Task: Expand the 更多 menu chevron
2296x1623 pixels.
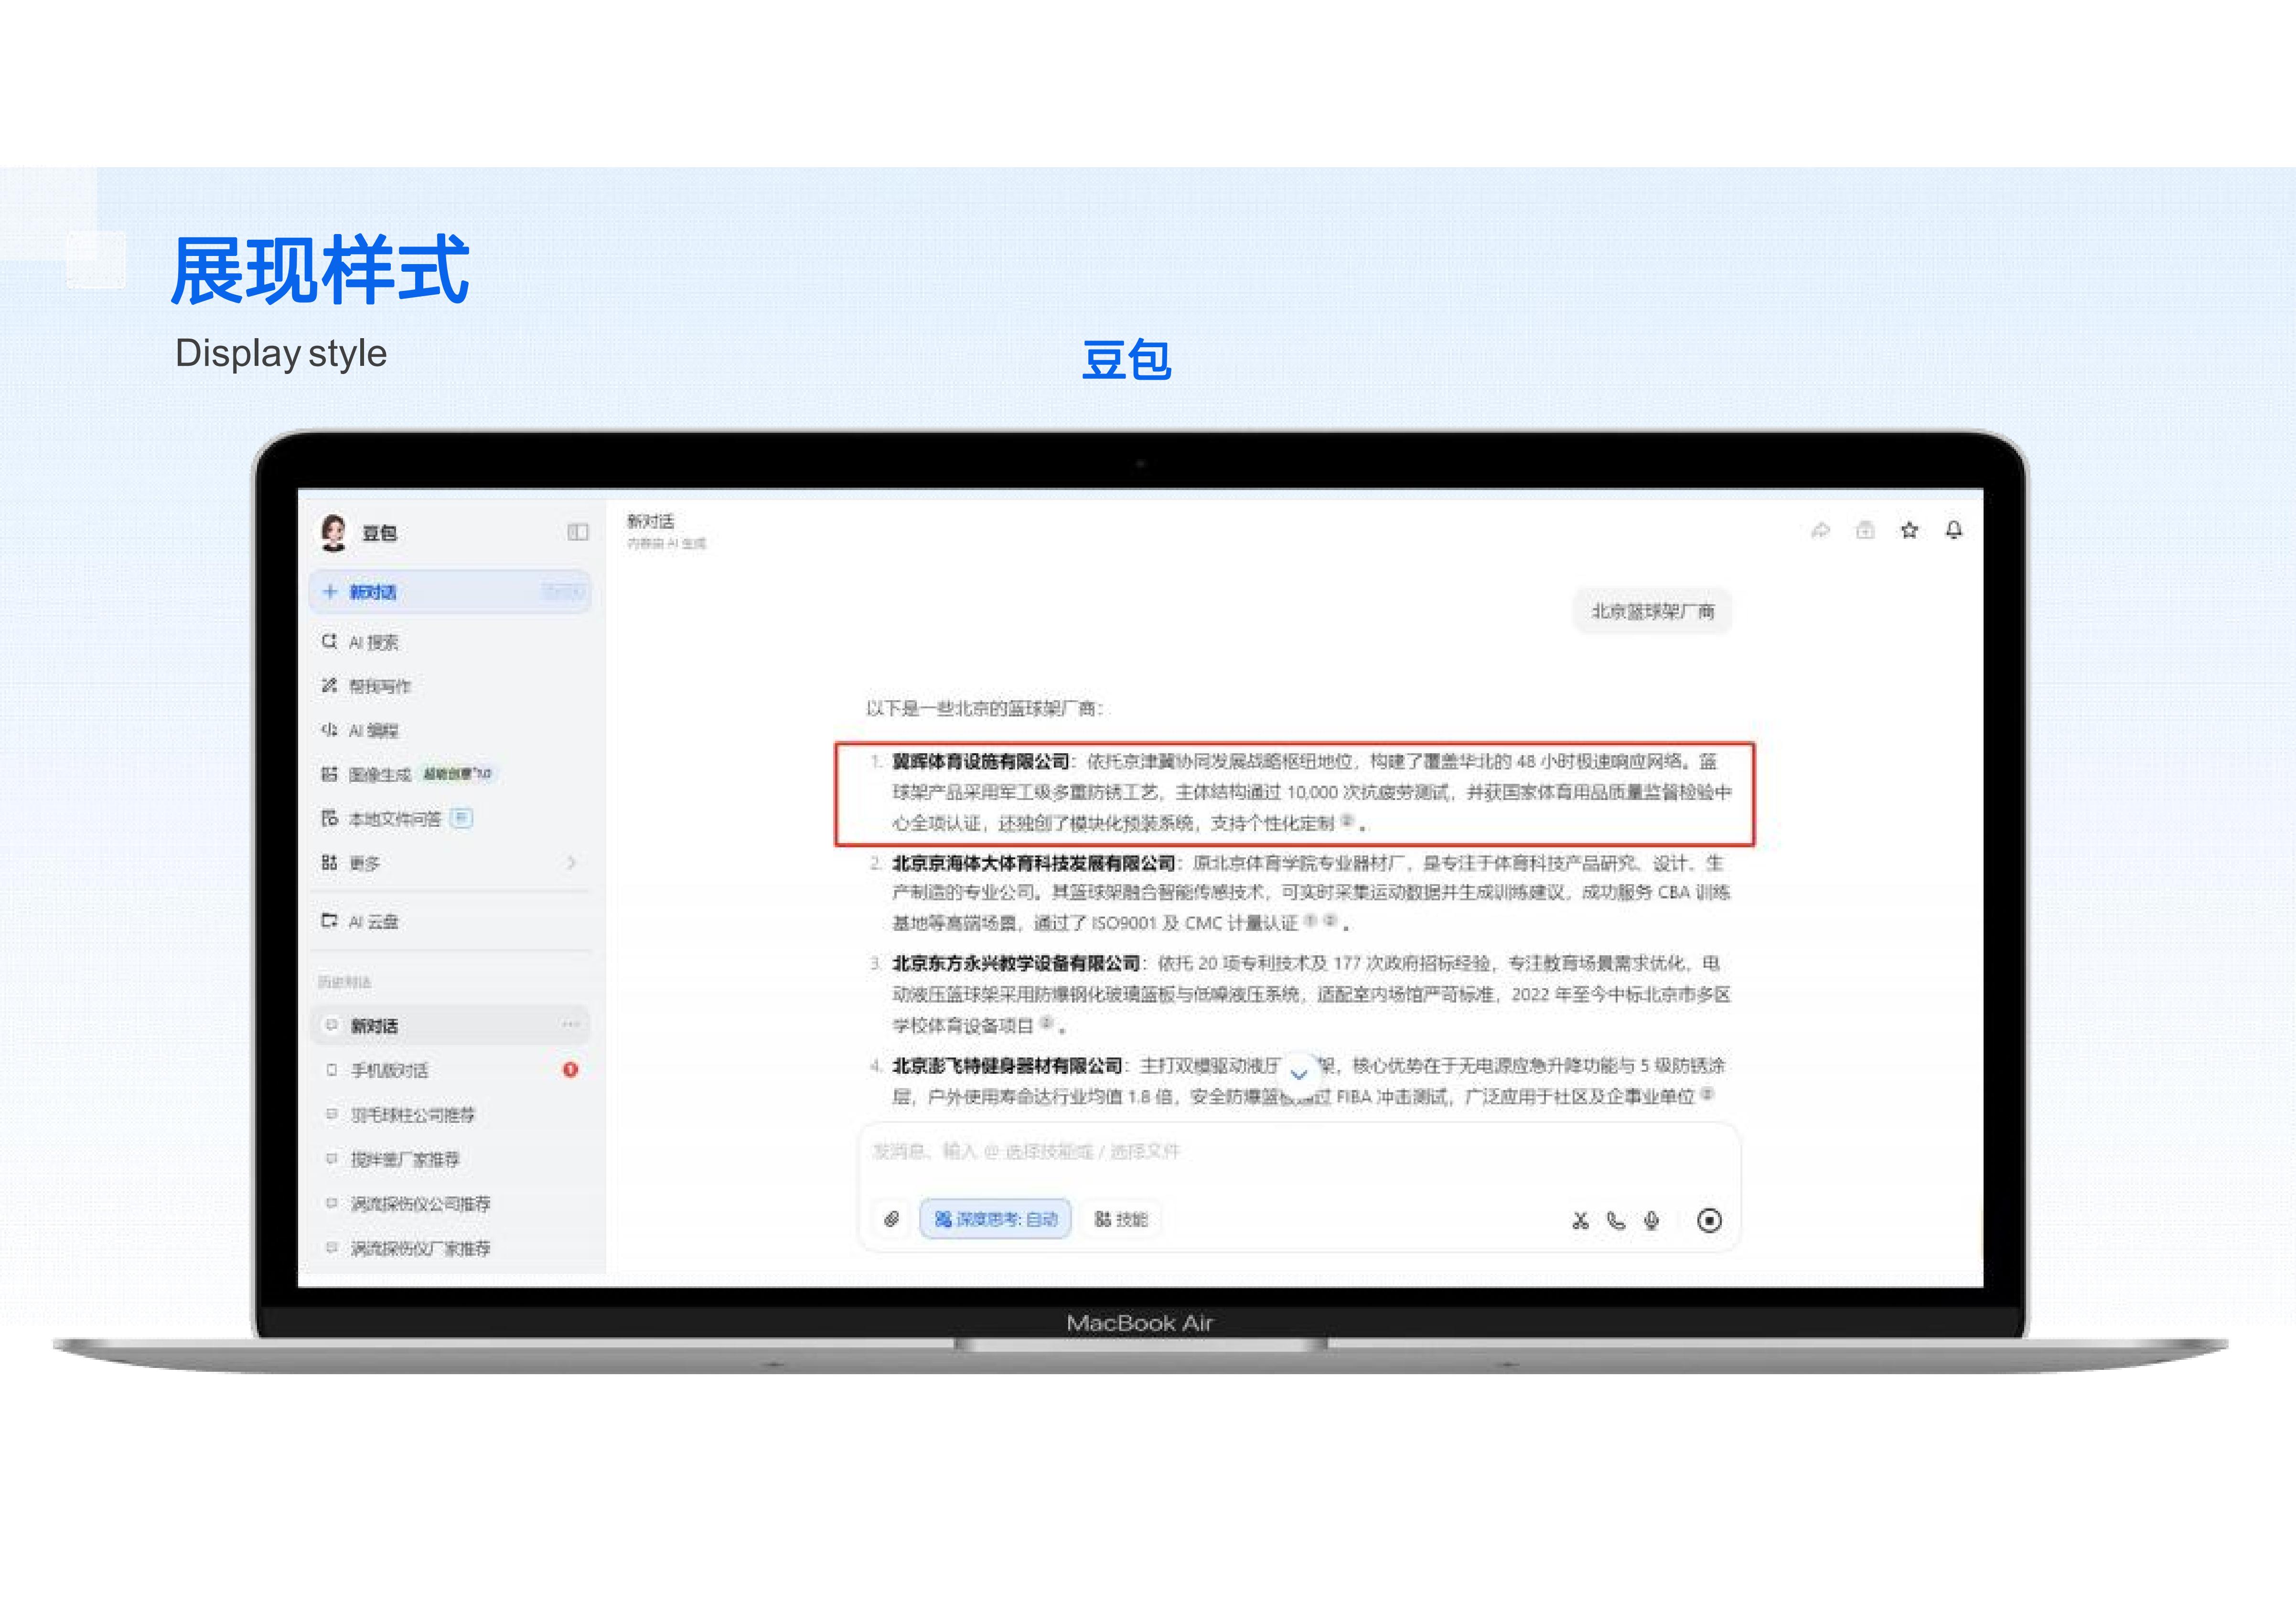Action: (x=571, y=862)
